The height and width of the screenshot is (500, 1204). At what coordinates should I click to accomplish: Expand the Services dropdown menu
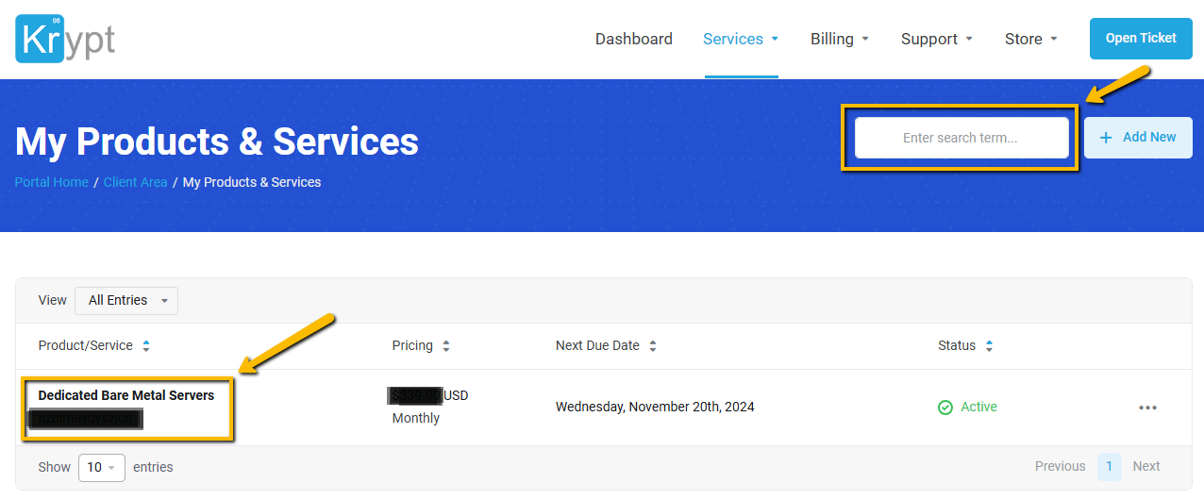pyautogui.click(x=741, y=39)
